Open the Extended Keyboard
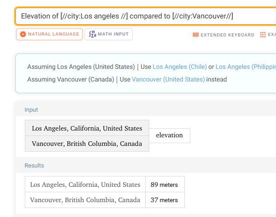276x217 pixels. tap(224, 35)
